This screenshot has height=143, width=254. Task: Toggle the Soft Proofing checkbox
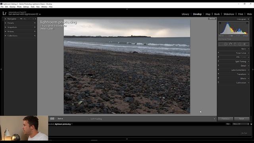(89, 119)
